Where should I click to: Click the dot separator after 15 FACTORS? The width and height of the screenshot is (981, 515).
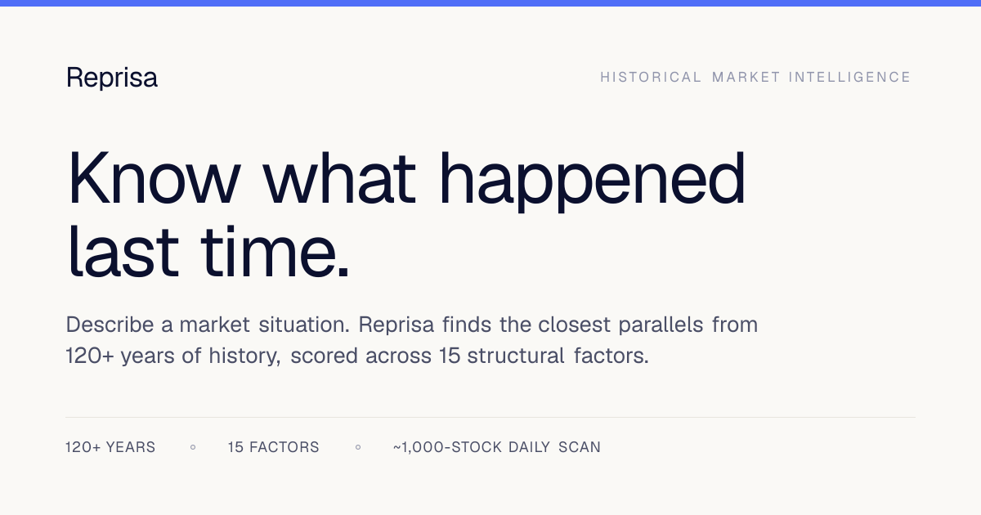point(358,447)
